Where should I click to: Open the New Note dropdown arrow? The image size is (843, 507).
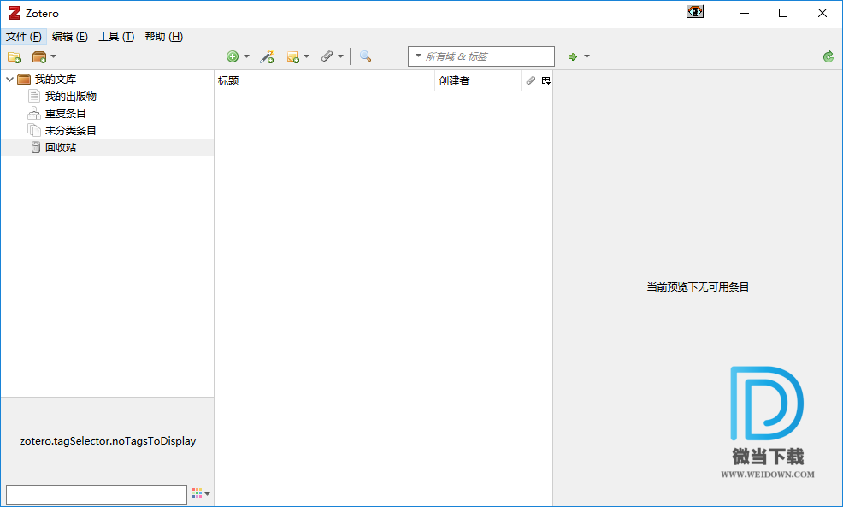coord(306,56)
